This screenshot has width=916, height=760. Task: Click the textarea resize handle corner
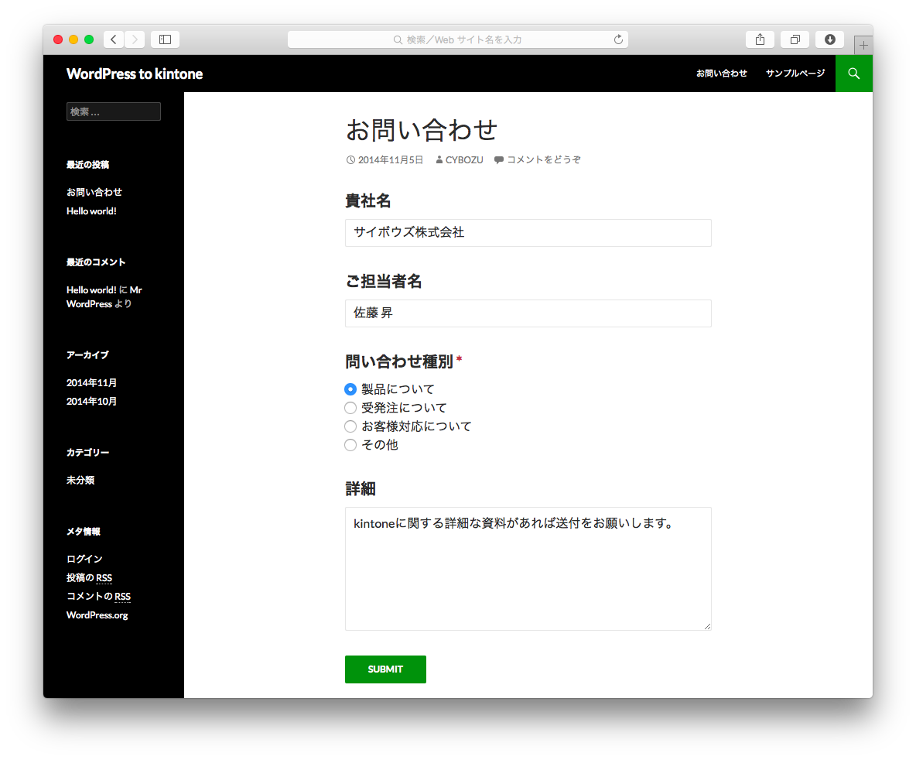(x=707, y=626)
